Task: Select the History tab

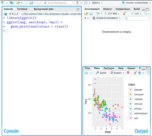Action: (x=107, y=9)
